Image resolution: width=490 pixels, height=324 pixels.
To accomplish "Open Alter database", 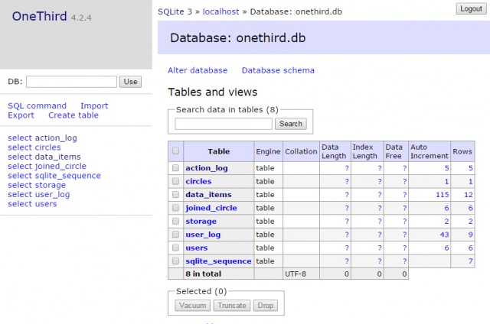I will pyautogui.click(x=198, y=70).
